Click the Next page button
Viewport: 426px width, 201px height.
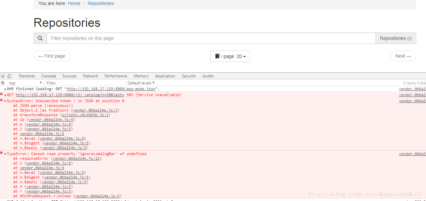pyautogui.click(x=403, y=56)
